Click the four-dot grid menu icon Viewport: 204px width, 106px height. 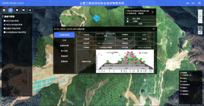[4, 10]
